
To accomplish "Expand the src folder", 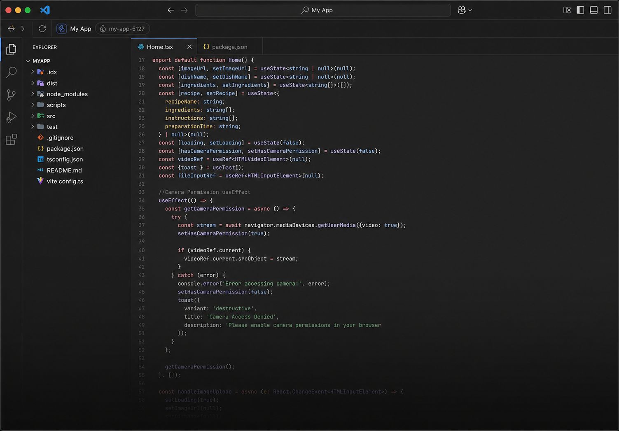I will [33, 116].
